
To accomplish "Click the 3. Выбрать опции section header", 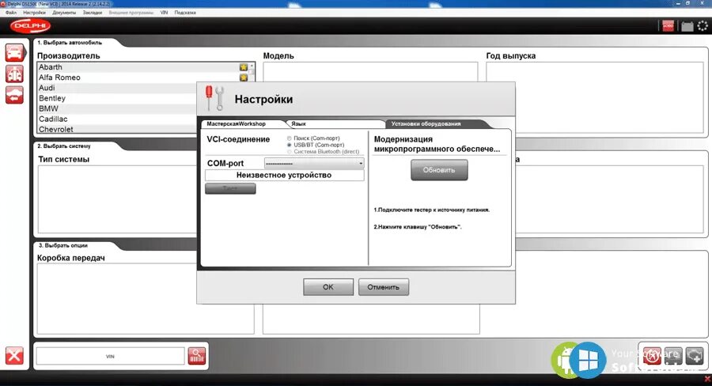I will 63,245.
